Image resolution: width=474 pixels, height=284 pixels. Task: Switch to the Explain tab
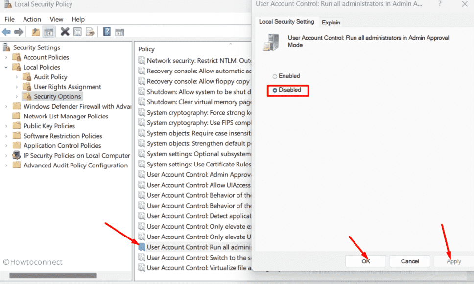tap(331, 23)
